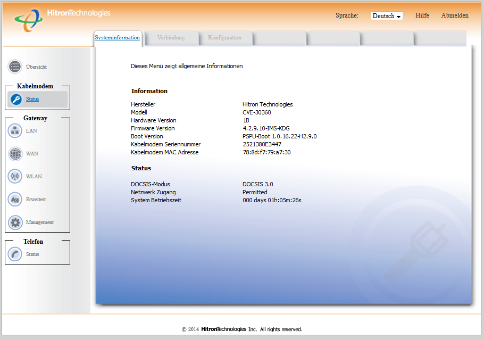Screen dimensions: 484x339
Task: Select uptime value 000 days 01h:05m:26s
Action: (x=272, y=201)
